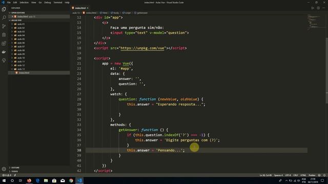Open the editor More Actions ellipsis
The image size is (328, 184).
tap(324, 8)
